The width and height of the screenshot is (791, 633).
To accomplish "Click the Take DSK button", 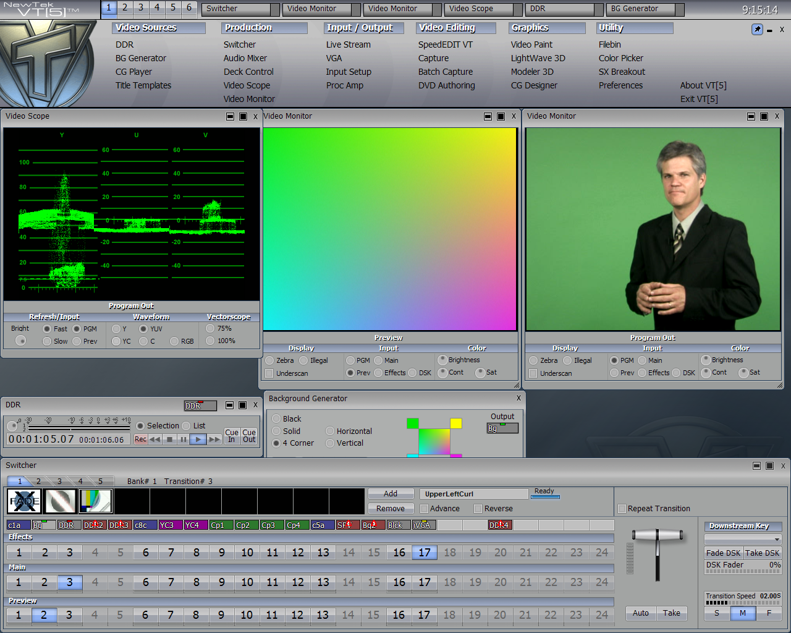I will (x=763, y=553).
